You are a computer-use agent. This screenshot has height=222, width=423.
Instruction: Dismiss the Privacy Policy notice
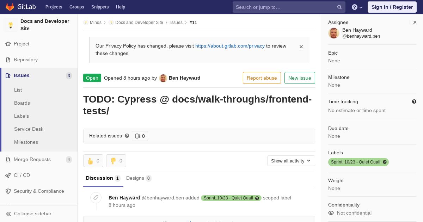point(301,47)
